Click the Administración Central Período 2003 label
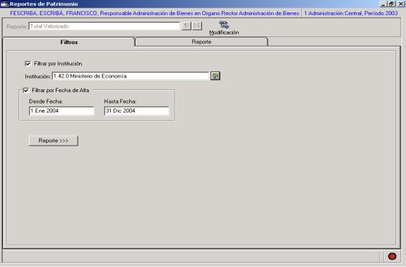 [x=351, y=13]
